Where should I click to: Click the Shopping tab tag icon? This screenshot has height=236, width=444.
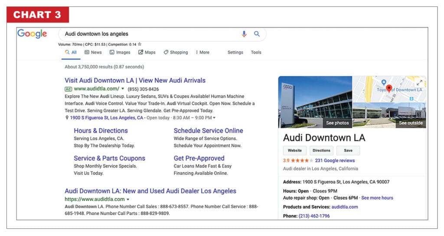(166, 52)
